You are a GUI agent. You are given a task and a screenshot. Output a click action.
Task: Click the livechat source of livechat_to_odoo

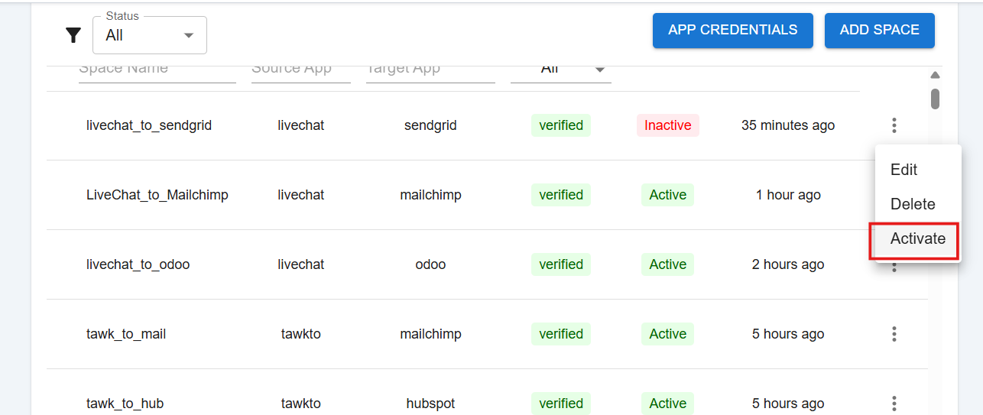pos(301,264)
